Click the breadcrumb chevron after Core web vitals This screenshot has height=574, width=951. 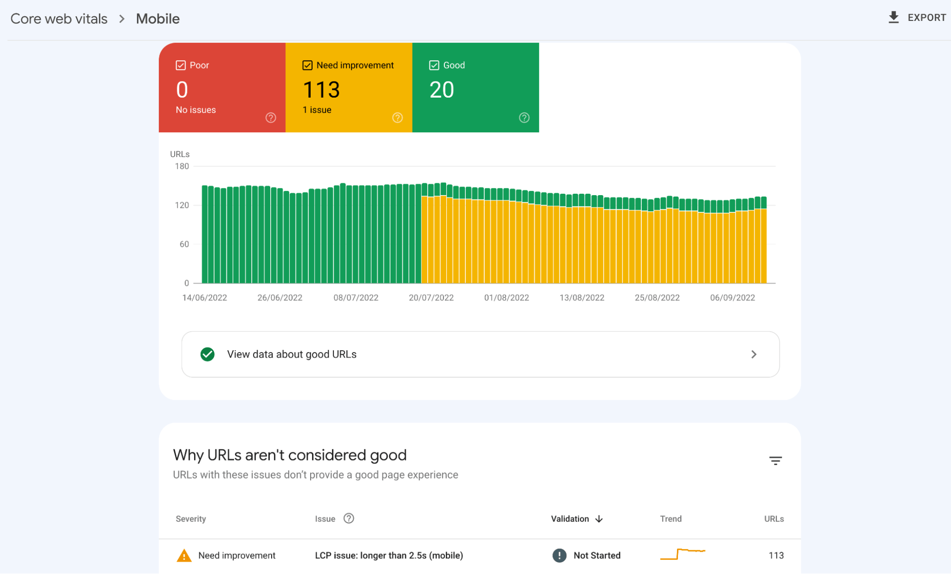pyautogui.click(x=122, y=19)
